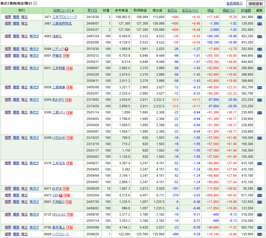Open the りそなHD stock page link
266x238 pixels.
[x=59, y=138]
